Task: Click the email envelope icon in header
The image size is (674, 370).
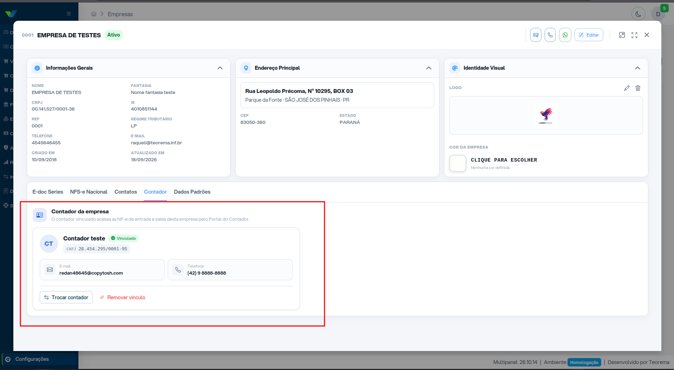Action: (535, 35)
